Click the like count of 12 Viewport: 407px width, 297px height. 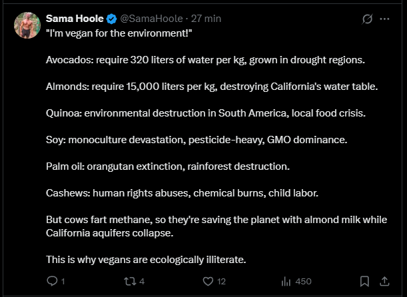pyautogui.click(x=222, y=282)
